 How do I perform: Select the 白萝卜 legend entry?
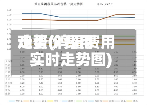54,101
